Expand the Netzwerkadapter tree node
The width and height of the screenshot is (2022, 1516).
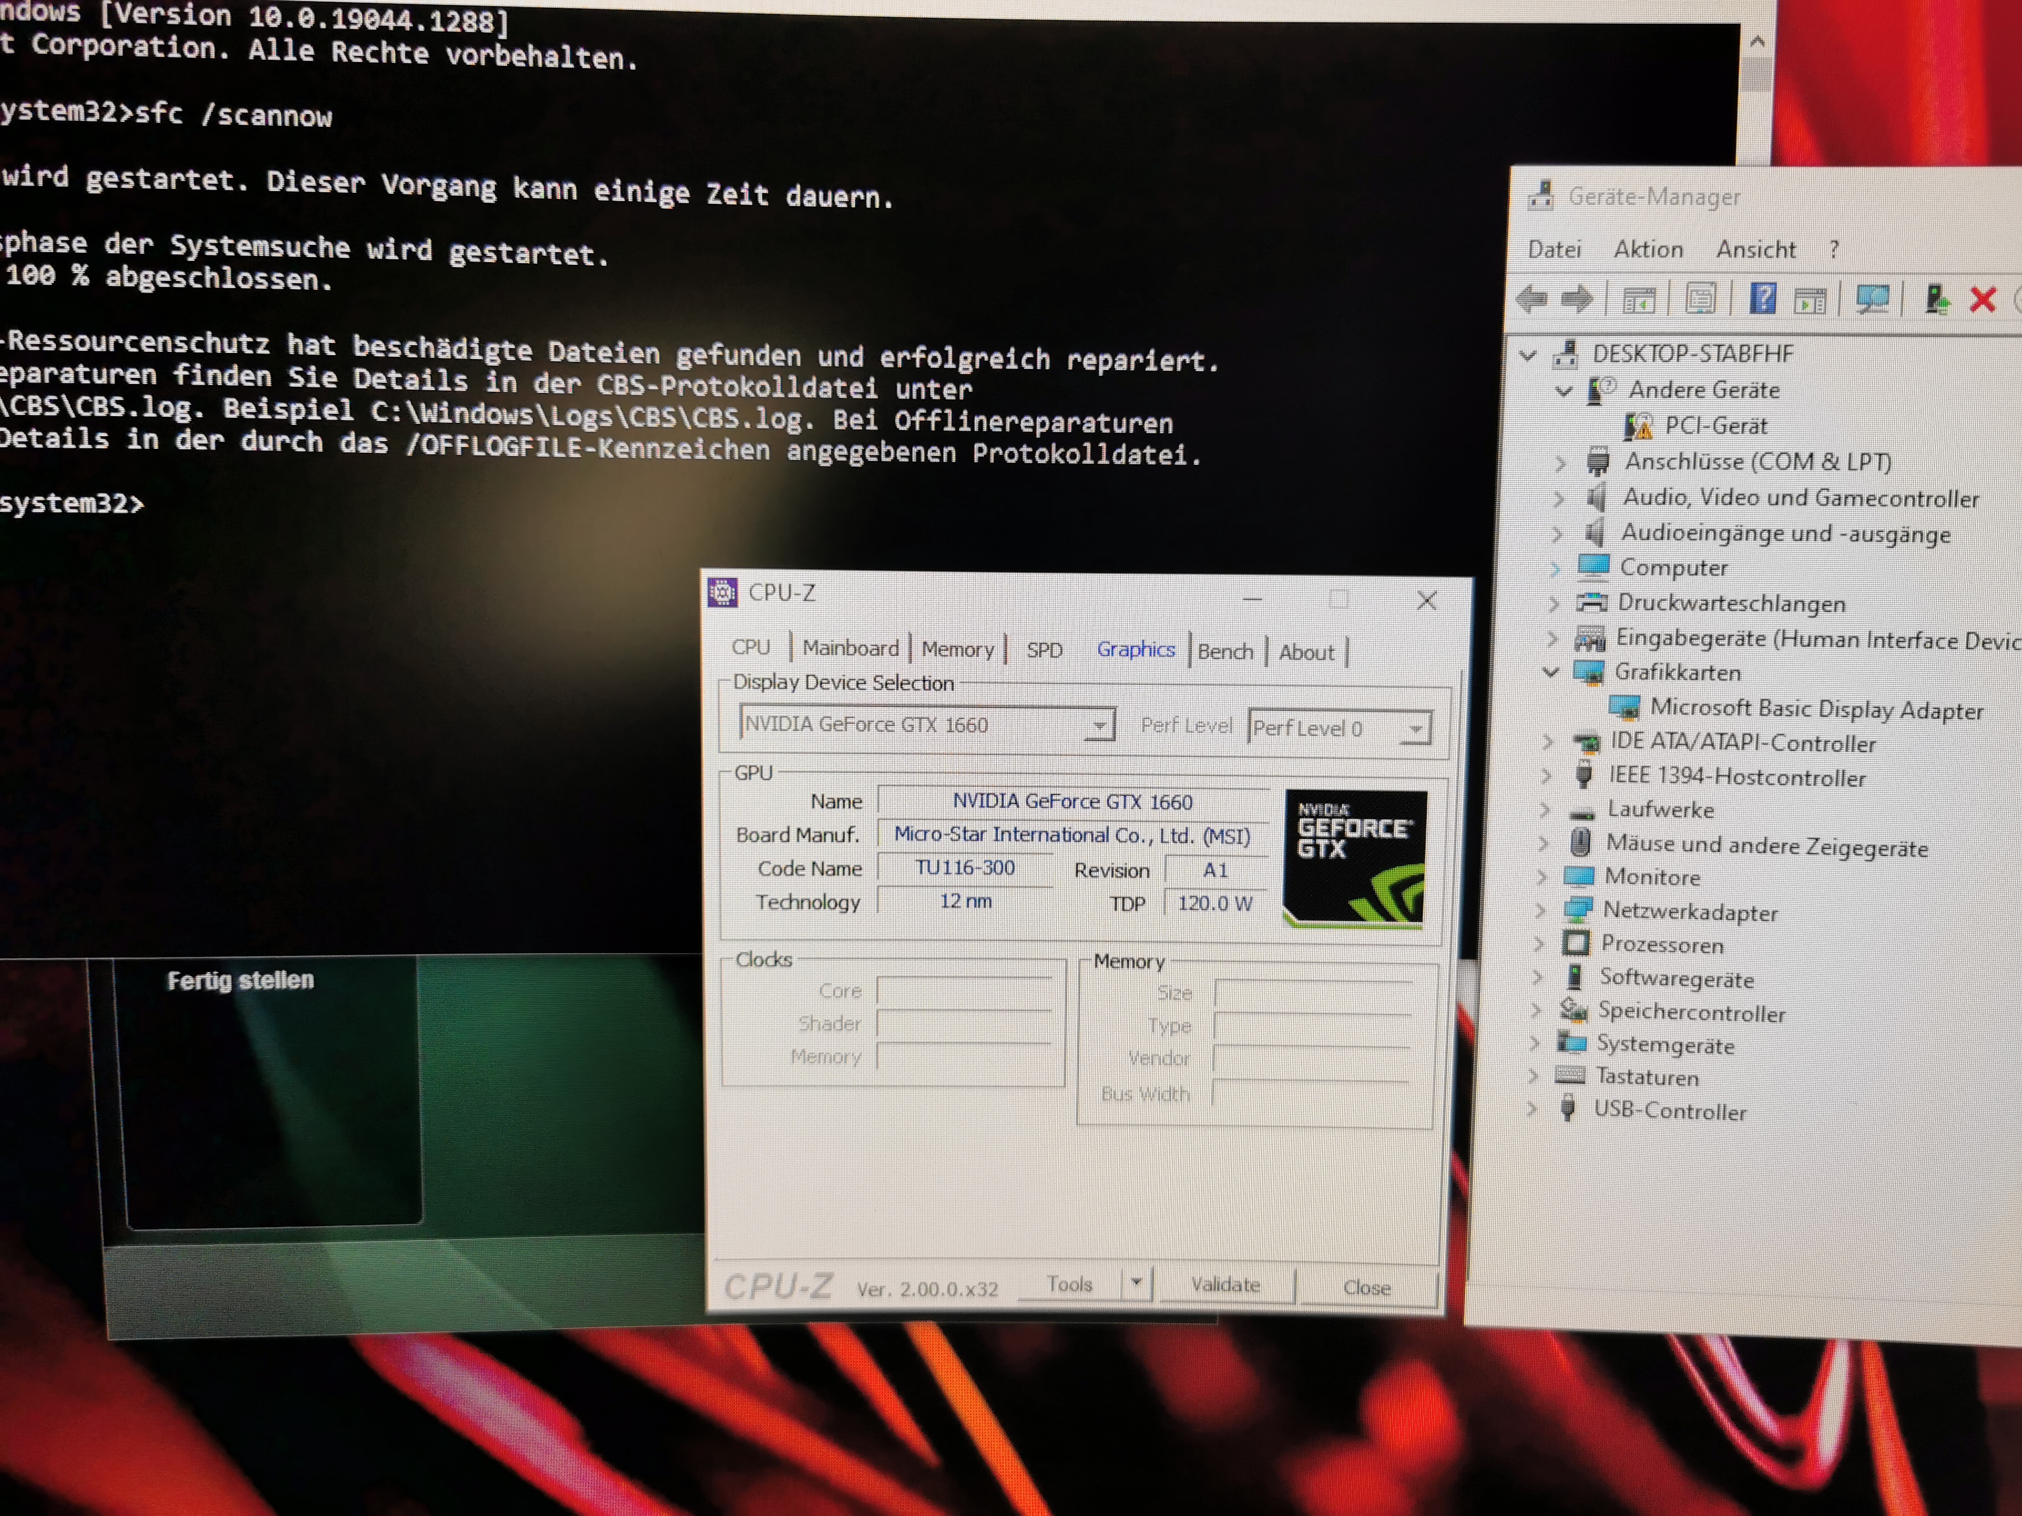1540,910
